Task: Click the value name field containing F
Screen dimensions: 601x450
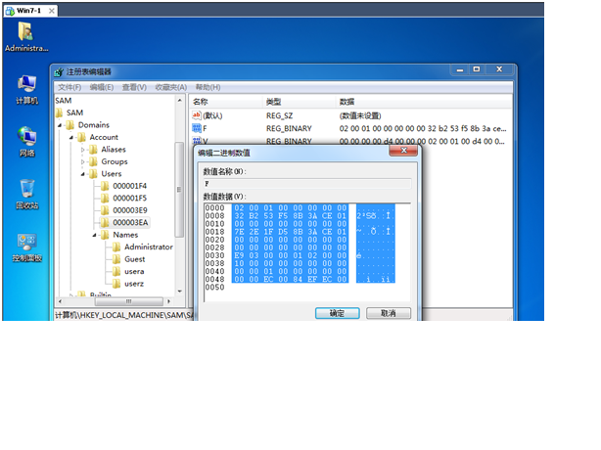Action: (307, 184)
